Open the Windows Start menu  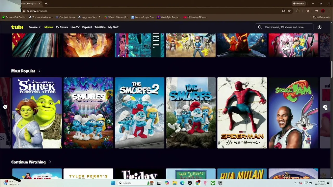[x=113, y=183]
